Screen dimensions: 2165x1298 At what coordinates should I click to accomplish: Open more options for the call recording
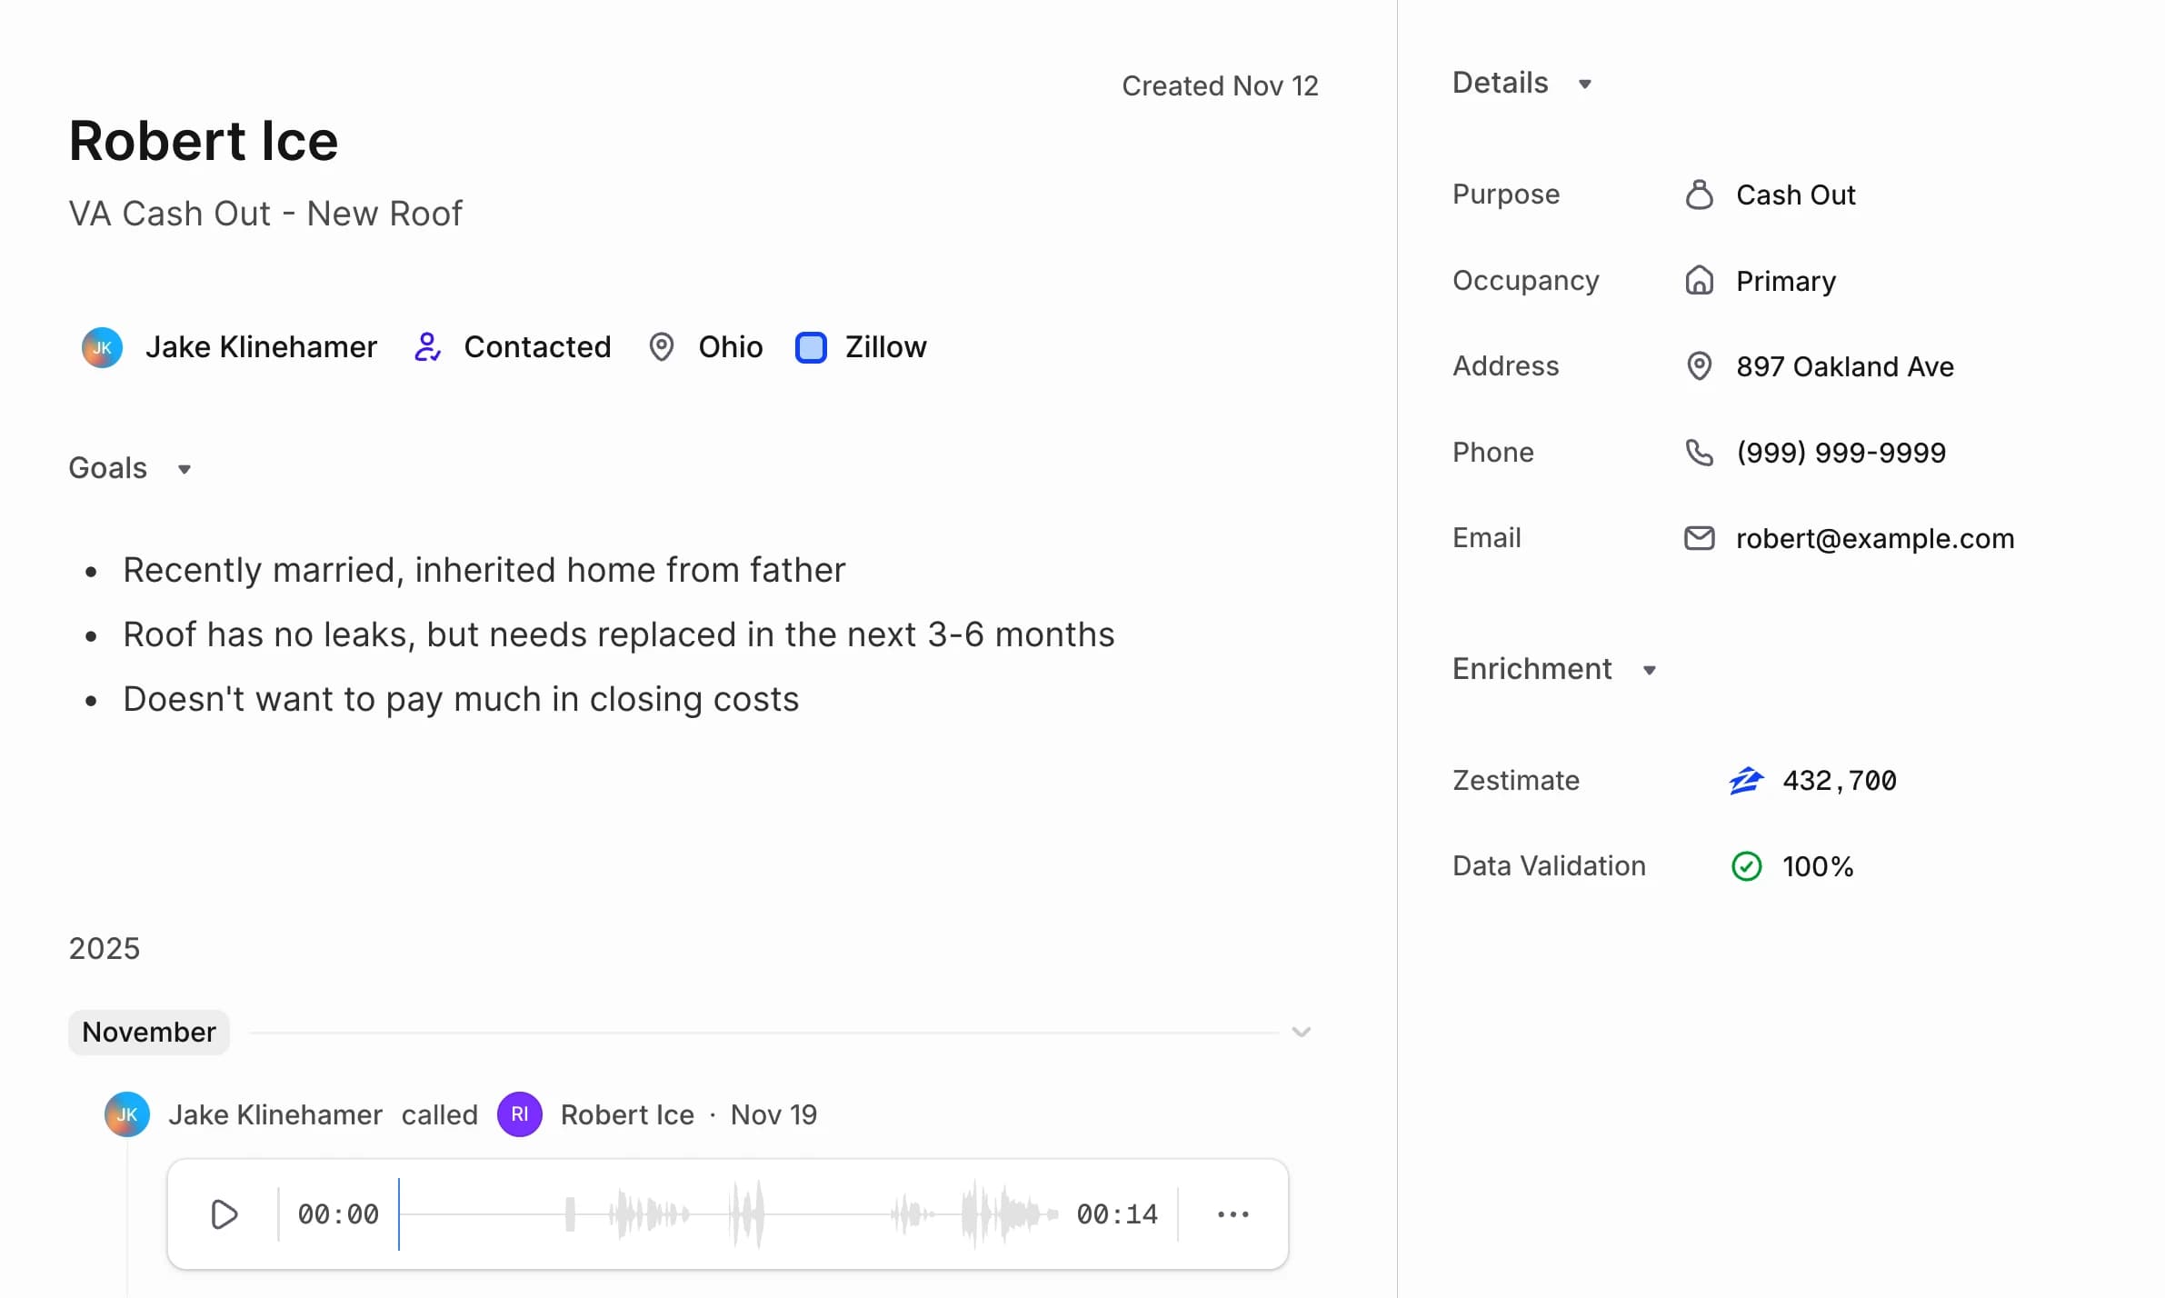pyautogui.click(x=1232, y=1213)
